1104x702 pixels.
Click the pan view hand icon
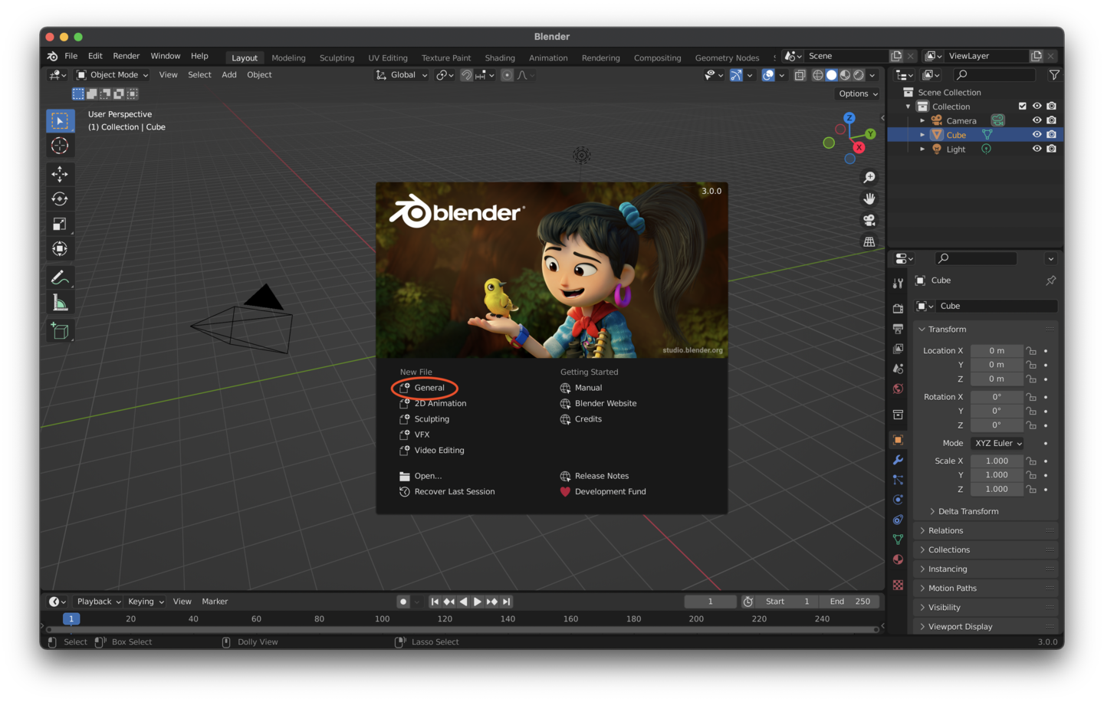pyautogui.click(x=869, y=198)
